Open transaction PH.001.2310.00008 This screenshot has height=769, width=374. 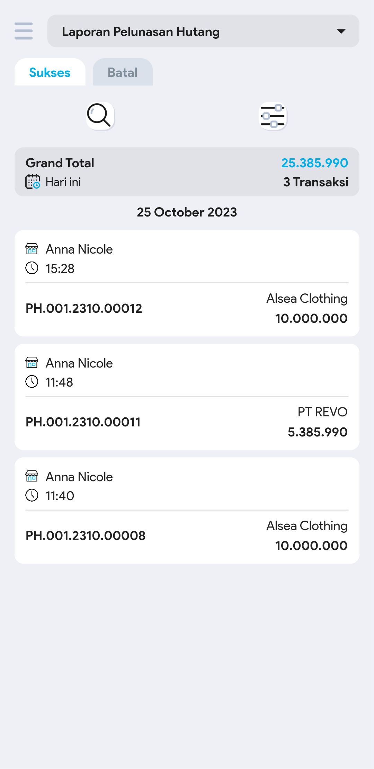coord(86,536)
